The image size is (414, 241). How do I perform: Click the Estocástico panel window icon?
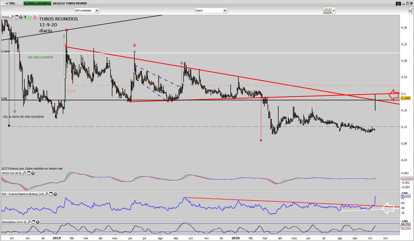click(x=34, y=222)
